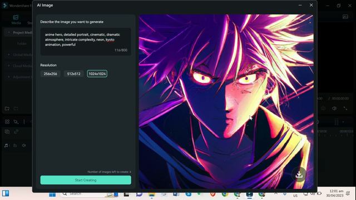Switch to Filmora taskbar icon
356x200 pixels.
point(250,194)
